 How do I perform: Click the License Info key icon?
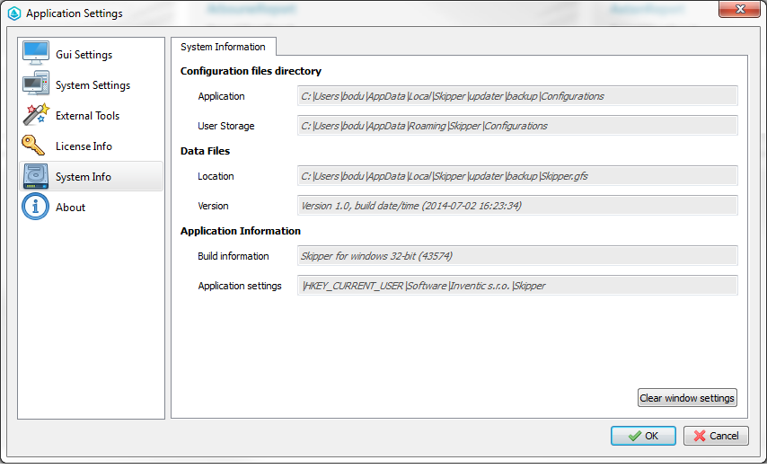36,146
